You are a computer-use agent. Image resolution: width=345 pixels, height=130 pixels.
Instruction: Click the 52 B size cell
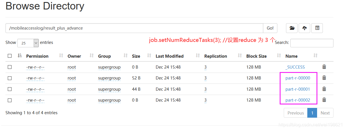click(136, 78)
